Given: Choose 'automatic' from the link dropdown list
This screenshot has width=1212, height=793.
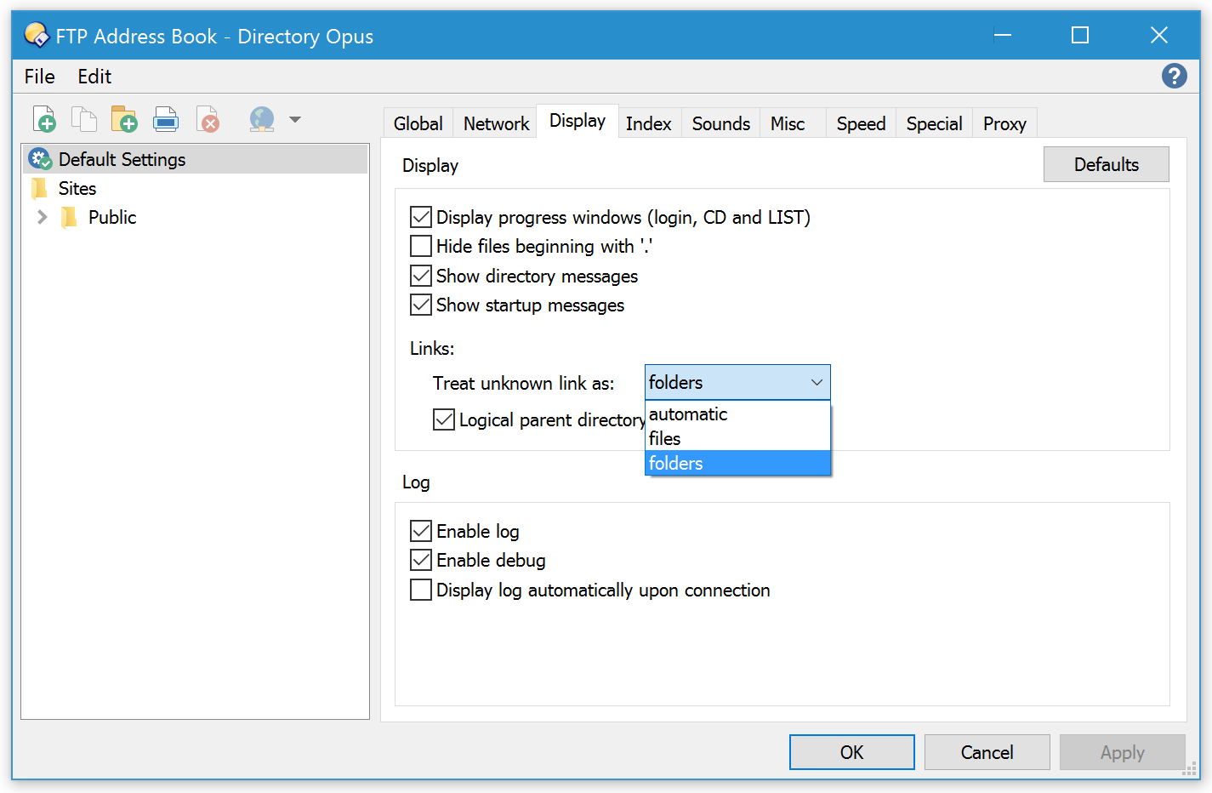Looking at the screenshot, I should click(737, 414).
